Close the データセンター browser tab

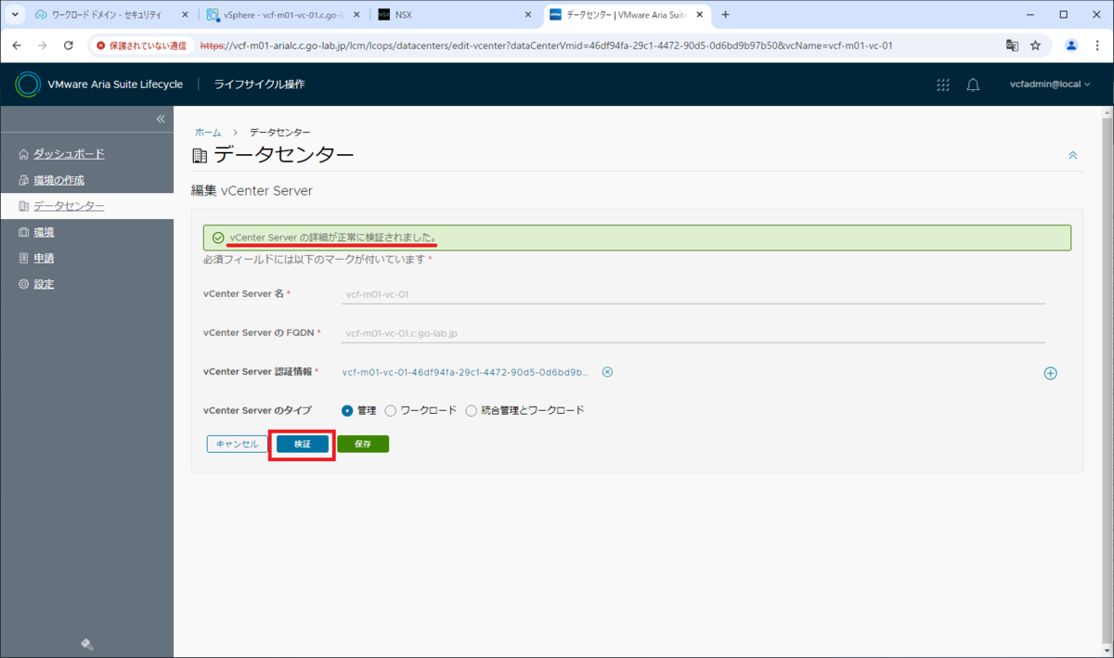click(x=700, y=15)
